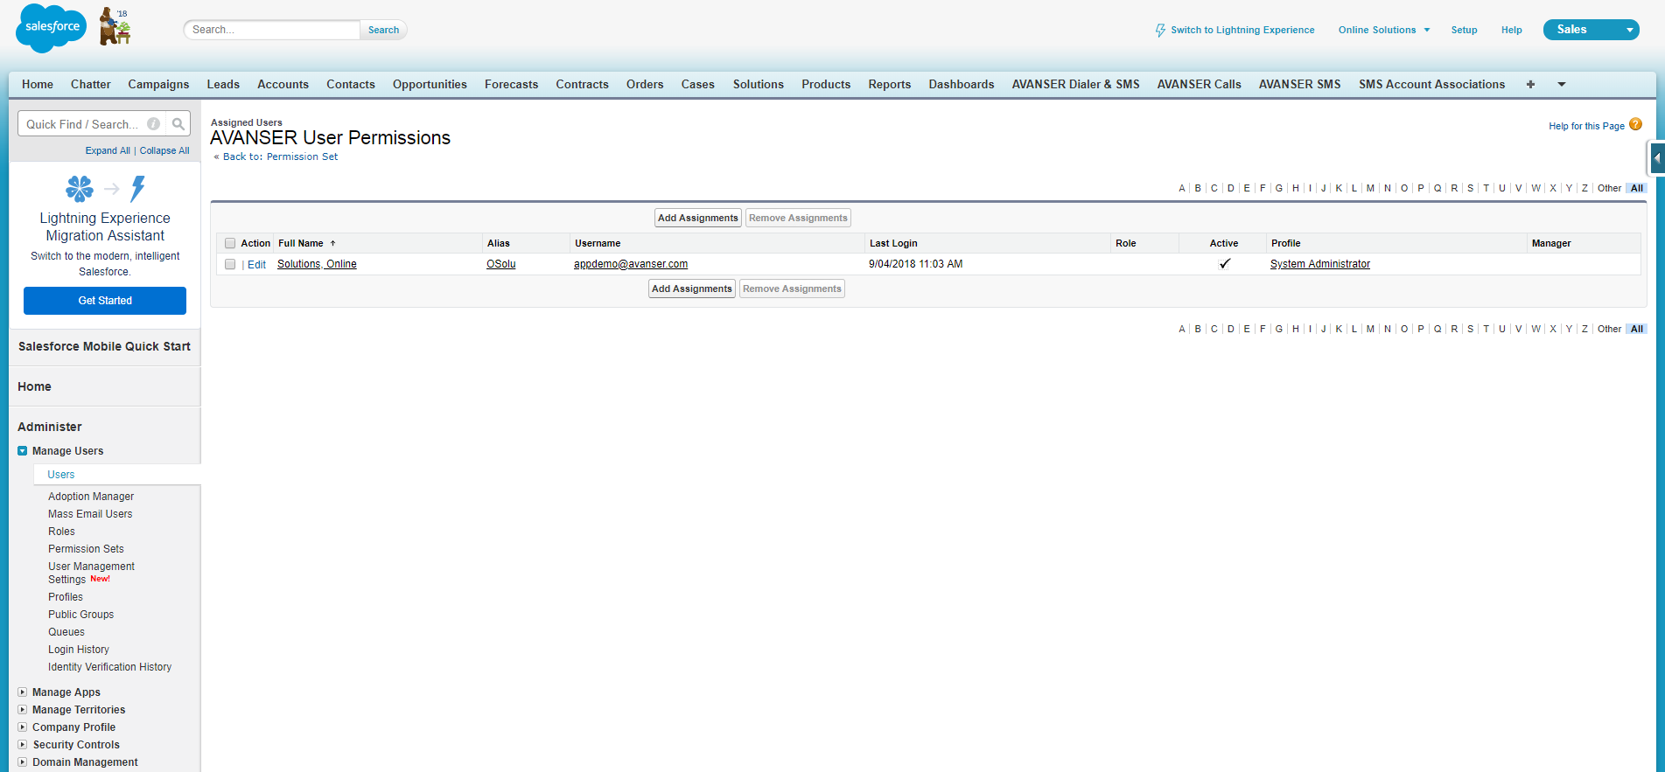Tick the select-all checkbox in table header
This screenshot has width=1665, height=772.
230,243
